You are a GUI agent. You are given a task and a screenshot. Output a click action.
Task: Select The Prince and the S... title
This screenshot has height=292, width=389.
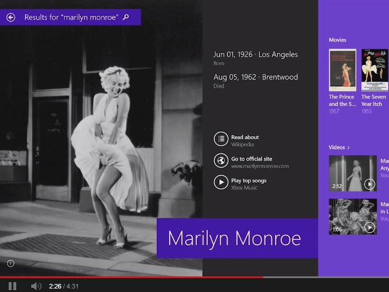tap(342, 100)
